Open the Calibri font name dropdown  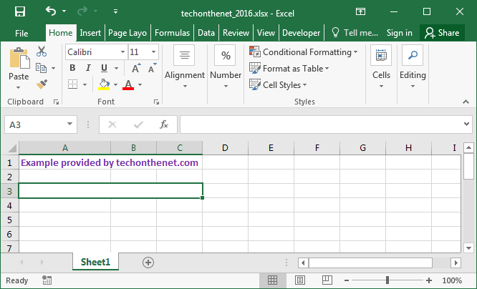coord(122,52)
